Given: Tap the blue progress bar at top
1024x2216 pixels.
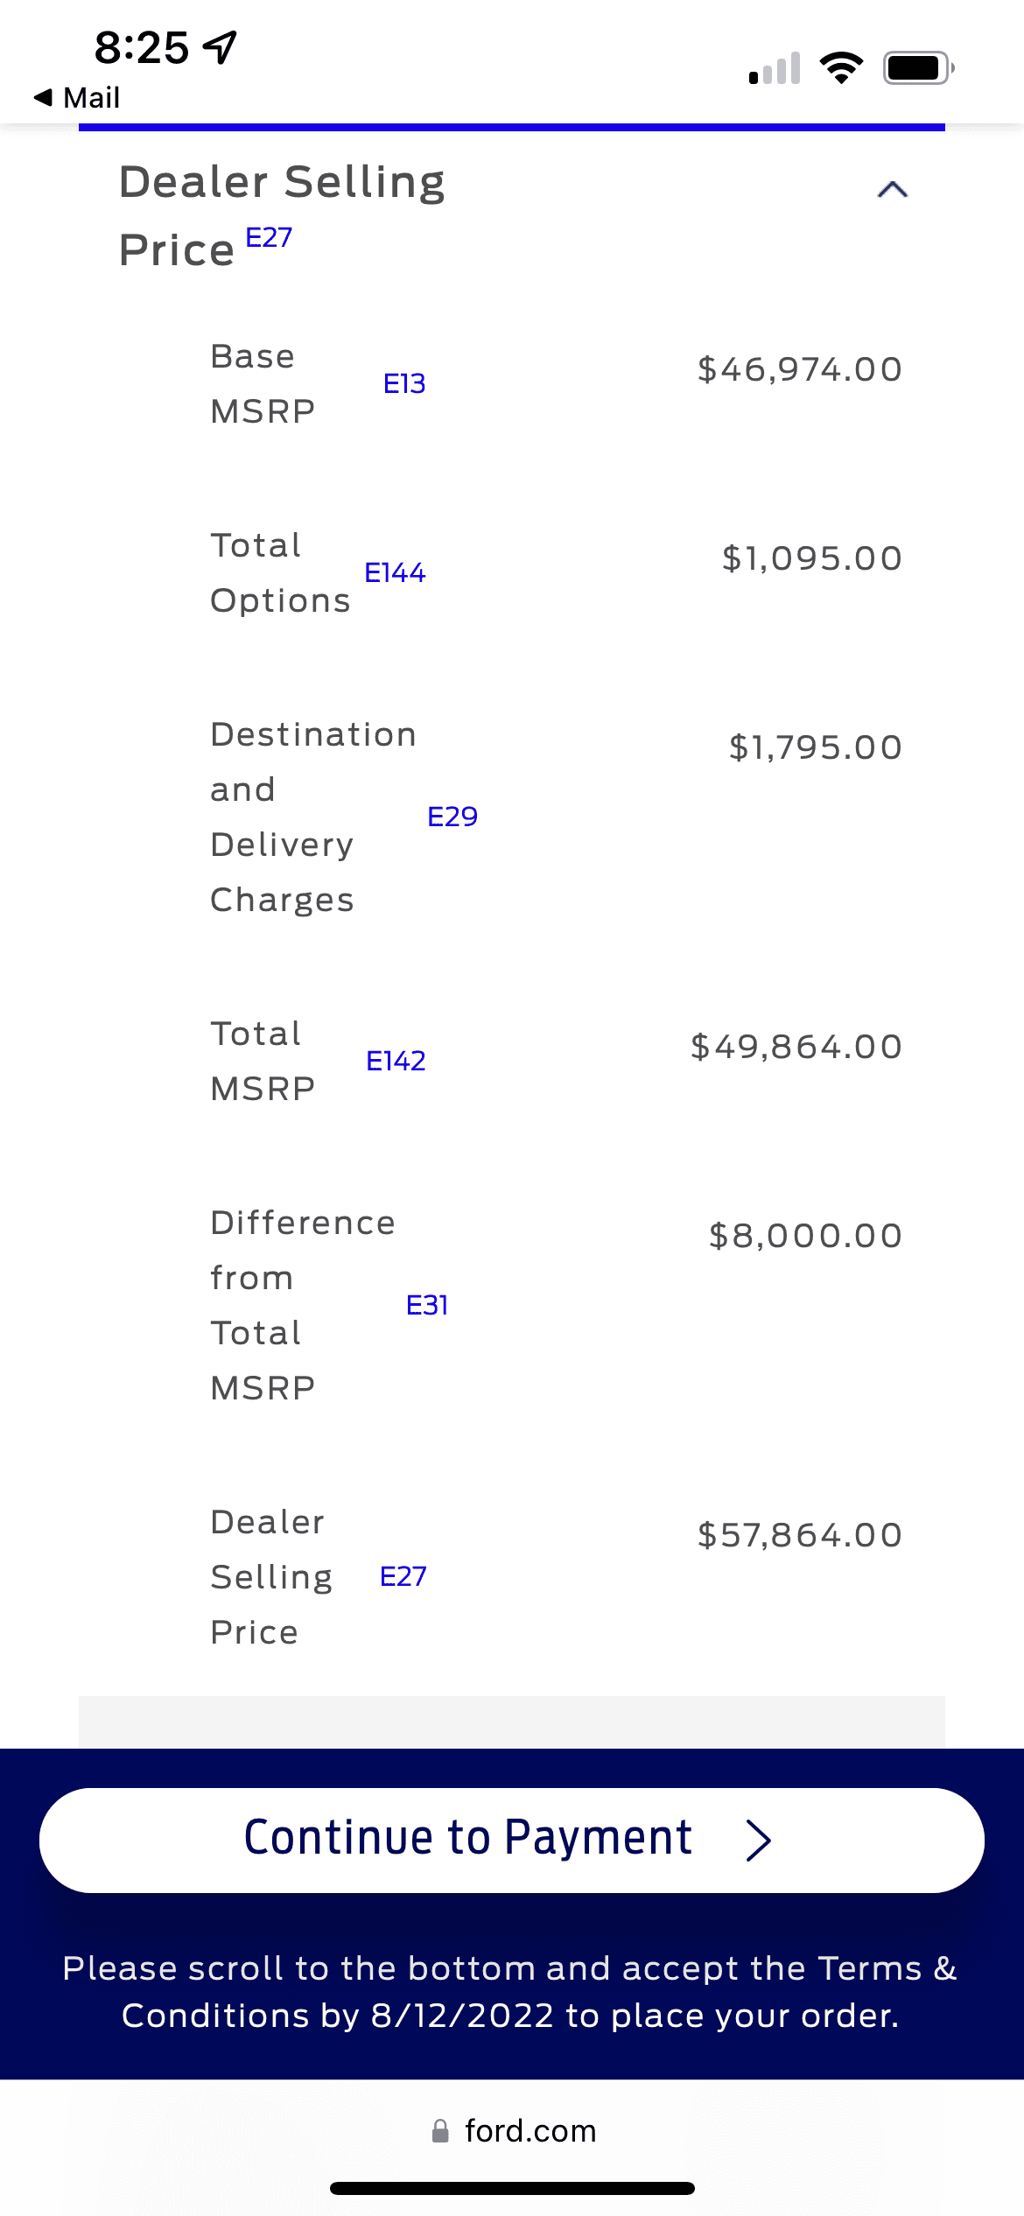Looking at the screenshot, I should tap(511, 128).
